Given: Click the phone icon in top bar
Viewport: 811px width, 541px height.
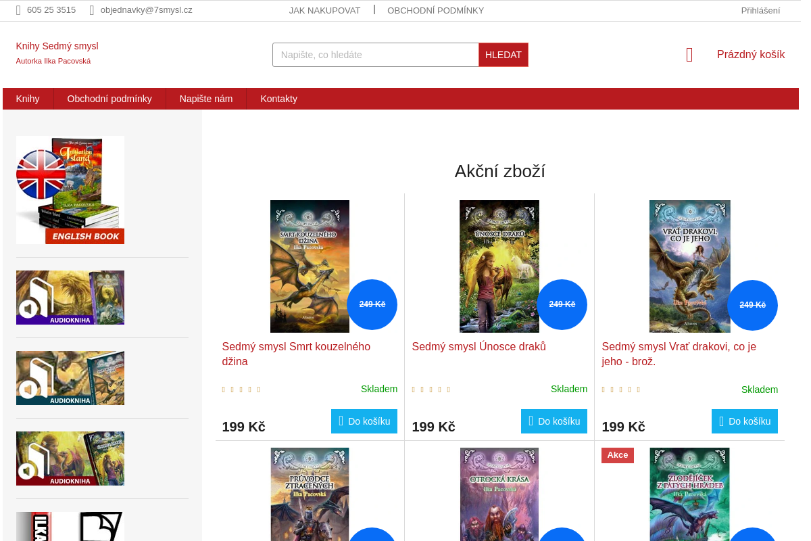Looking at the screenshot, I should tap(18, 10).
